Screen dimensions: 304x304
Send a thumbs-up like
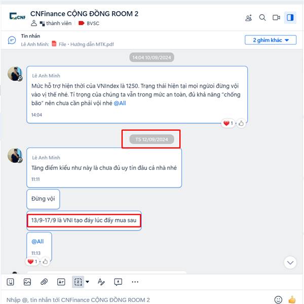292,299
